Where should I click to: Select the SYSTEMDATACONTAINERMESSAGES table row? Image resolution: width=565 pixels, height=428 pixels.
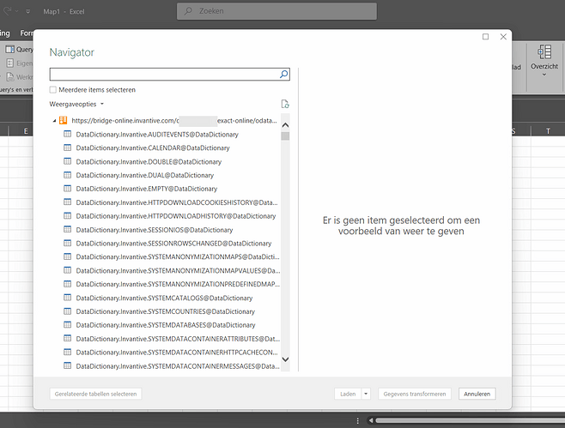coord(178,366)
